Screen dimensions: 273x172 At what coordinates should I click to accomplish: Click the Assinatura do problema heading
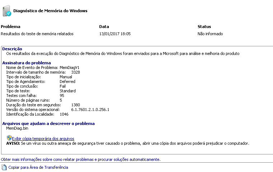pyautogui.click(x=27, y=63)
